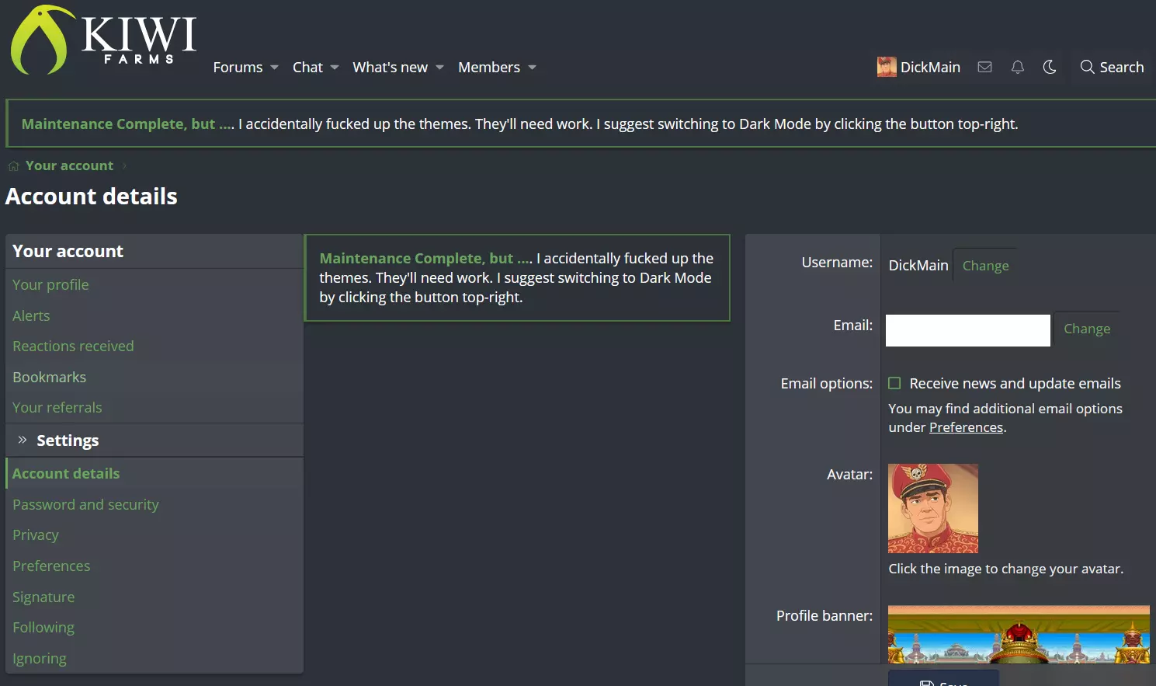Open the Members menu item
Screen dimensions: 1156x686
coord(489,68)
